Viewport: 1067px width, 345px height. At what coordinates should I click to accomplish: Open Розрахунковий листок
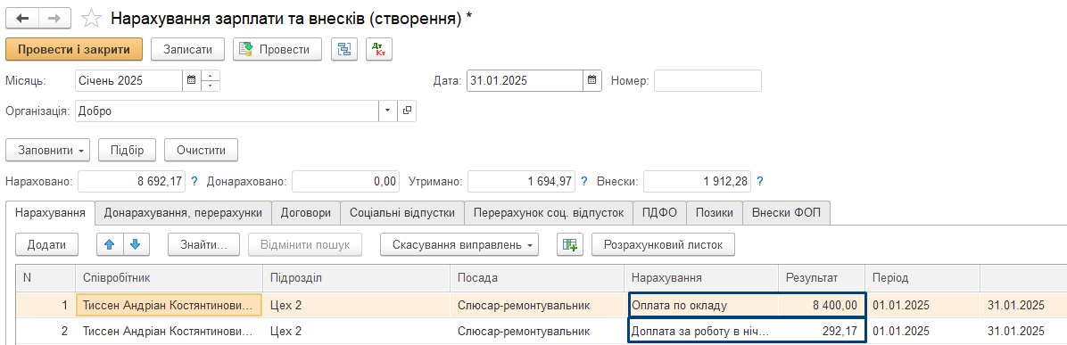[x=664, y=244]
